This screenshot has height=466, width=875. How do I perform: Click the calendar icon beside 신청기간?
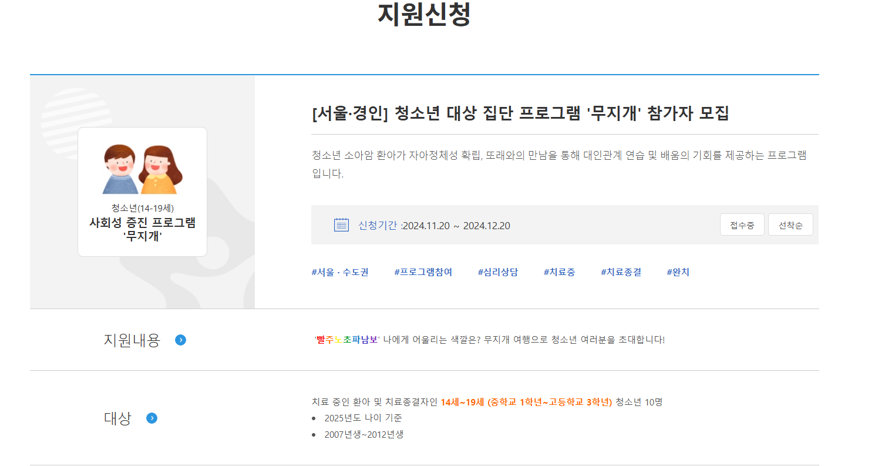[x=341, y=225]
